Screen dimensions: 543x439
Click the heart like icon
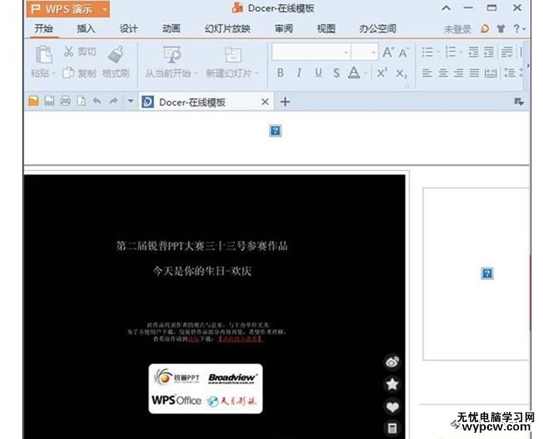point(392,406)
